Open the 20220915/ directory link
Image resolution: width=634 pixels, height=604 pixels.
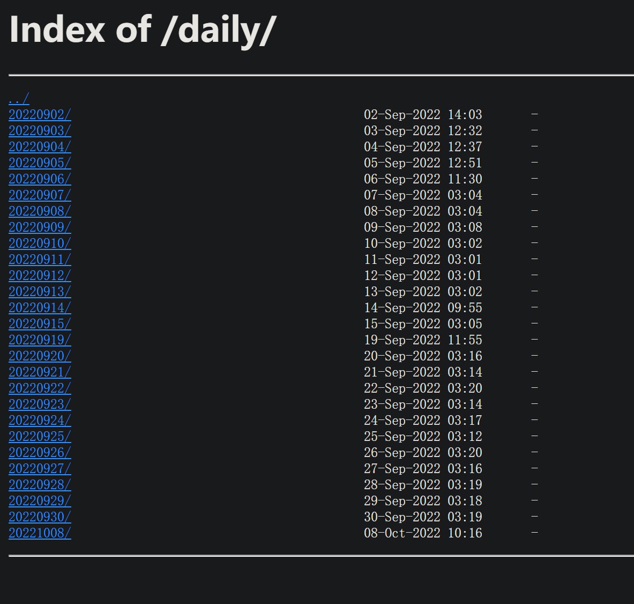pos(40,324)
